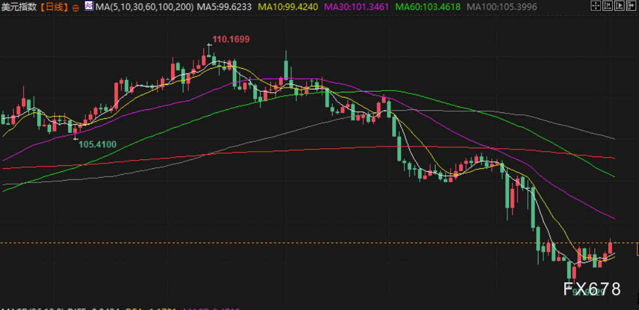Select the 美元指数 symbol title

coord(19,7)
